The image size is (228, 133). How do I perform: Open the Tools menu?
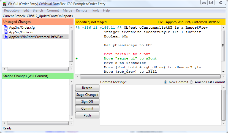point(95,10)
